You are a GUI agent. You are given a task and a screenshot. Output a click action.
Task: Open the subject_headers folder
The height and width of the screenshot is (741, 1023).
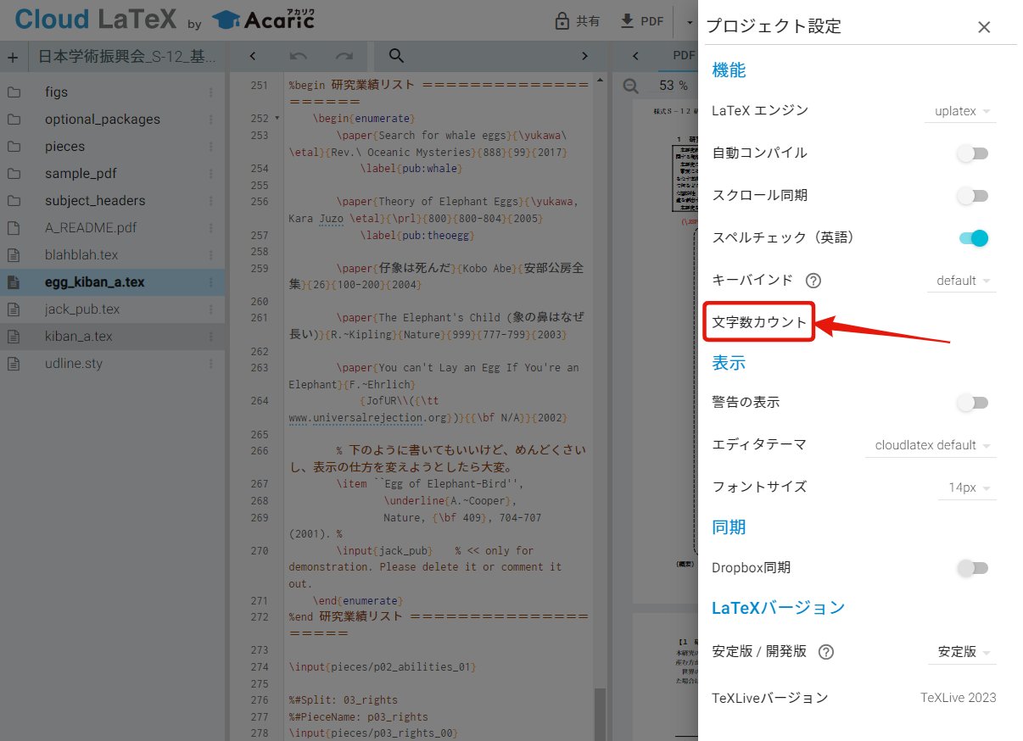(95, 201)
